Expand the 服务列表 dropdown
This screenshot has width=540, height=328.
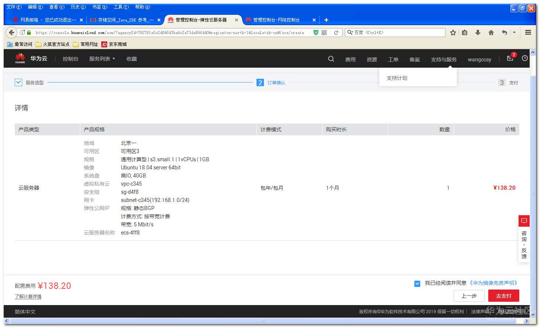tap(102, 59)
